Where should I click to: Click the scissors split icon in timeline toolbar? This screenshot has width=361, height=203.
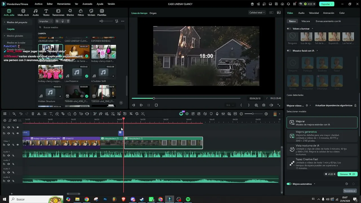(x=39, y=114)
